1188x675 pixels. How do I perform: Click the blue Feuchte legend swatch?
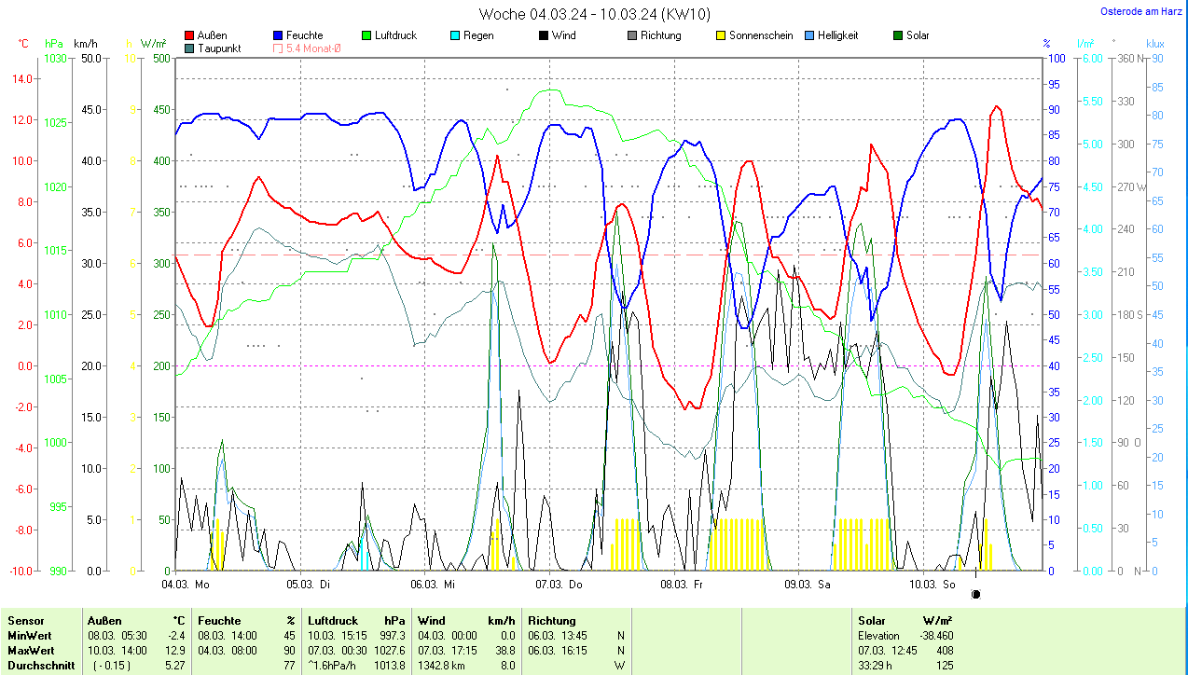pos(279,35)
